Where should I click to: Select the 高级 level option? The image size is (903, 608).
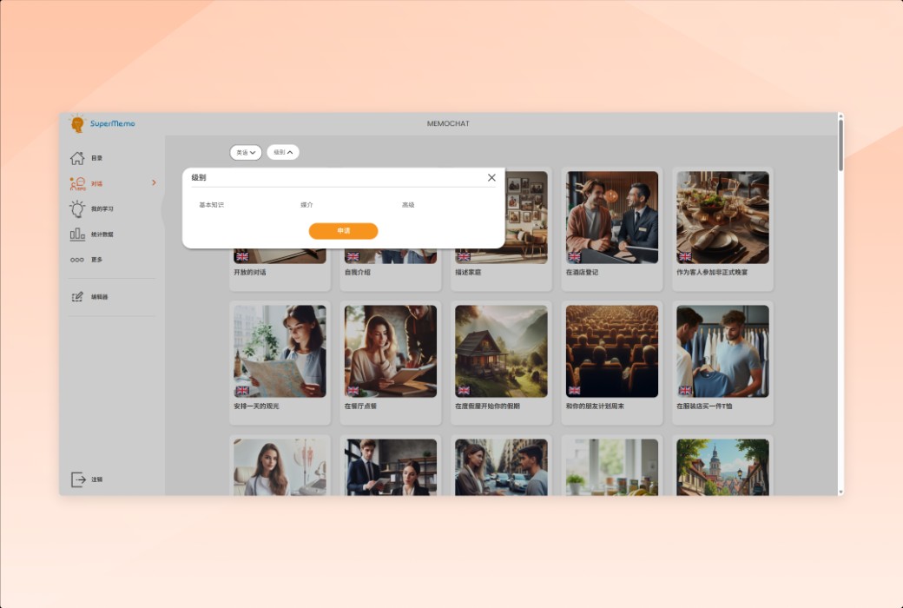408,205
